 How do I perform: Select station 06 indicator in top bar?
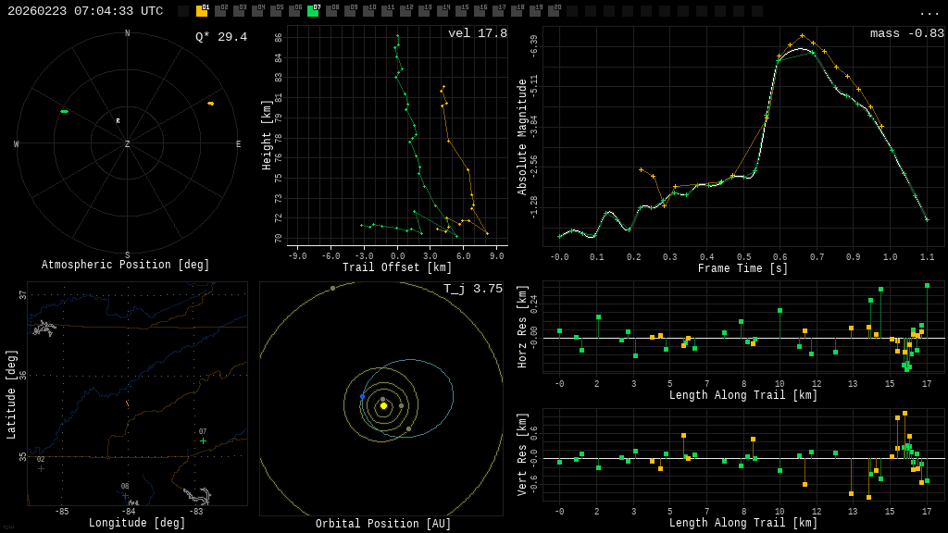click(294, 11)
